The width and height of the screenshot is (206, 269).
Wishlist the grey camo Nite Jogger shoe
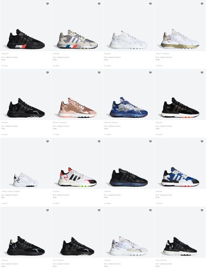coord(99,4)
